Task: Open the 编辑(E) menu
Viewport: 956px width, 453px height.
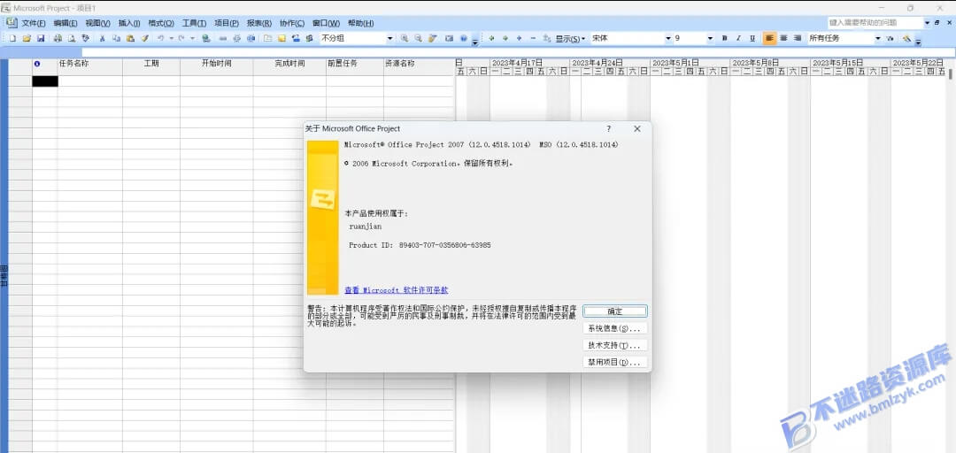Action: [x=66, y=23]
